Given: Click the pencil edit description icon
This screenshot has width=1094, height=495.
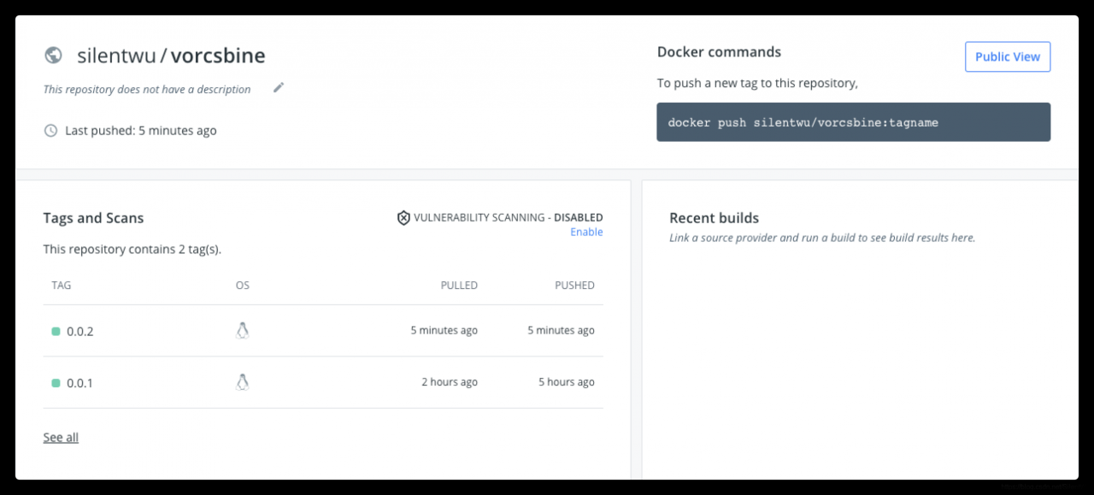Looking at the screenshot, I should [279, 88].
